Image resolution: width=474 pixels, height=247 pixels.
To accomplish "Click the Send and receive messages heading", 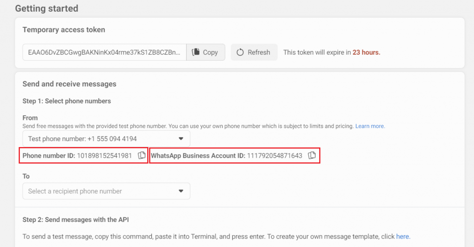I will pyautogui.click(x=69, y=84).
